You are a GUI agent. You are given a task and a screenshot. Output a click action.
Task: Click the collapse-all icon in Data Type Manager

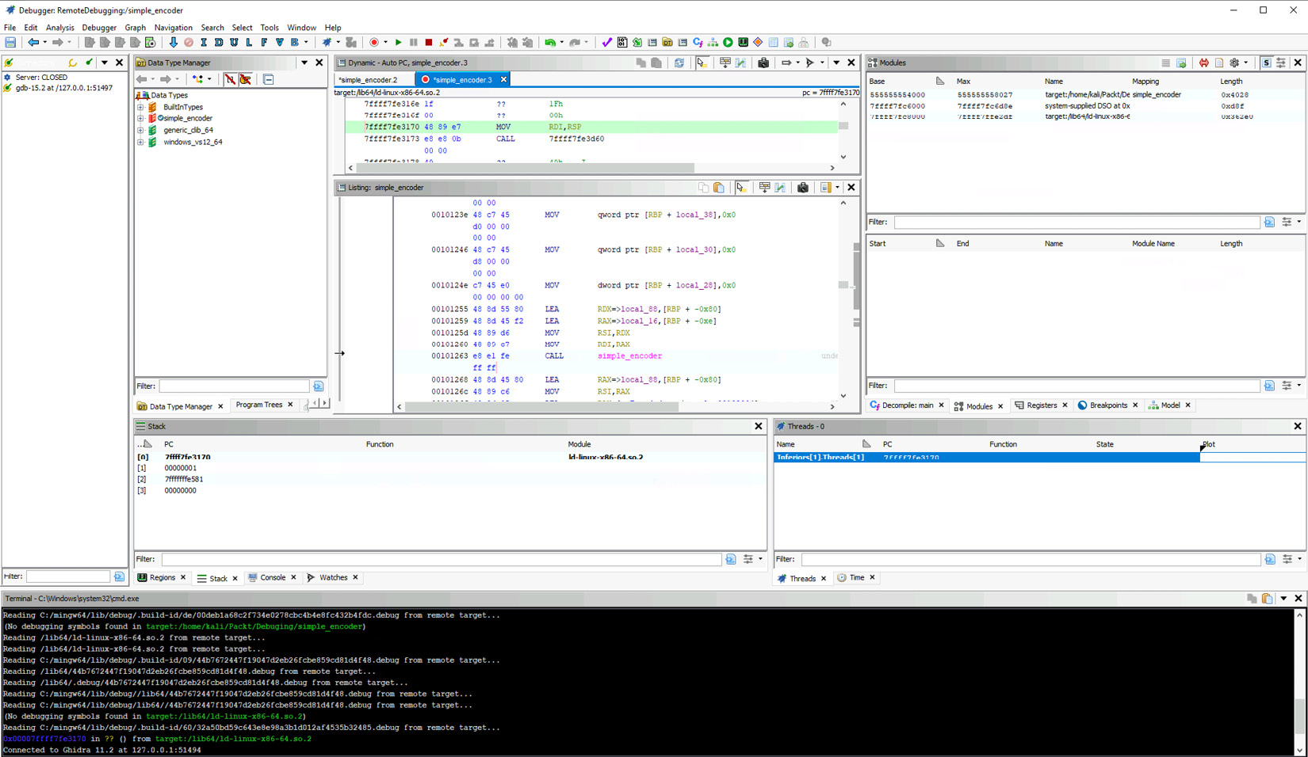pos(269,79)
